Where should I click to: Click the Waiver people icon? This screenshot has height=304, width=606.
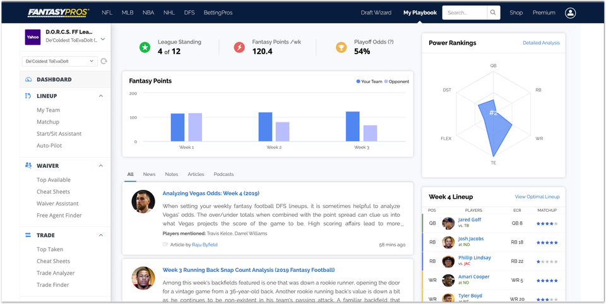(x=28, y=165)
